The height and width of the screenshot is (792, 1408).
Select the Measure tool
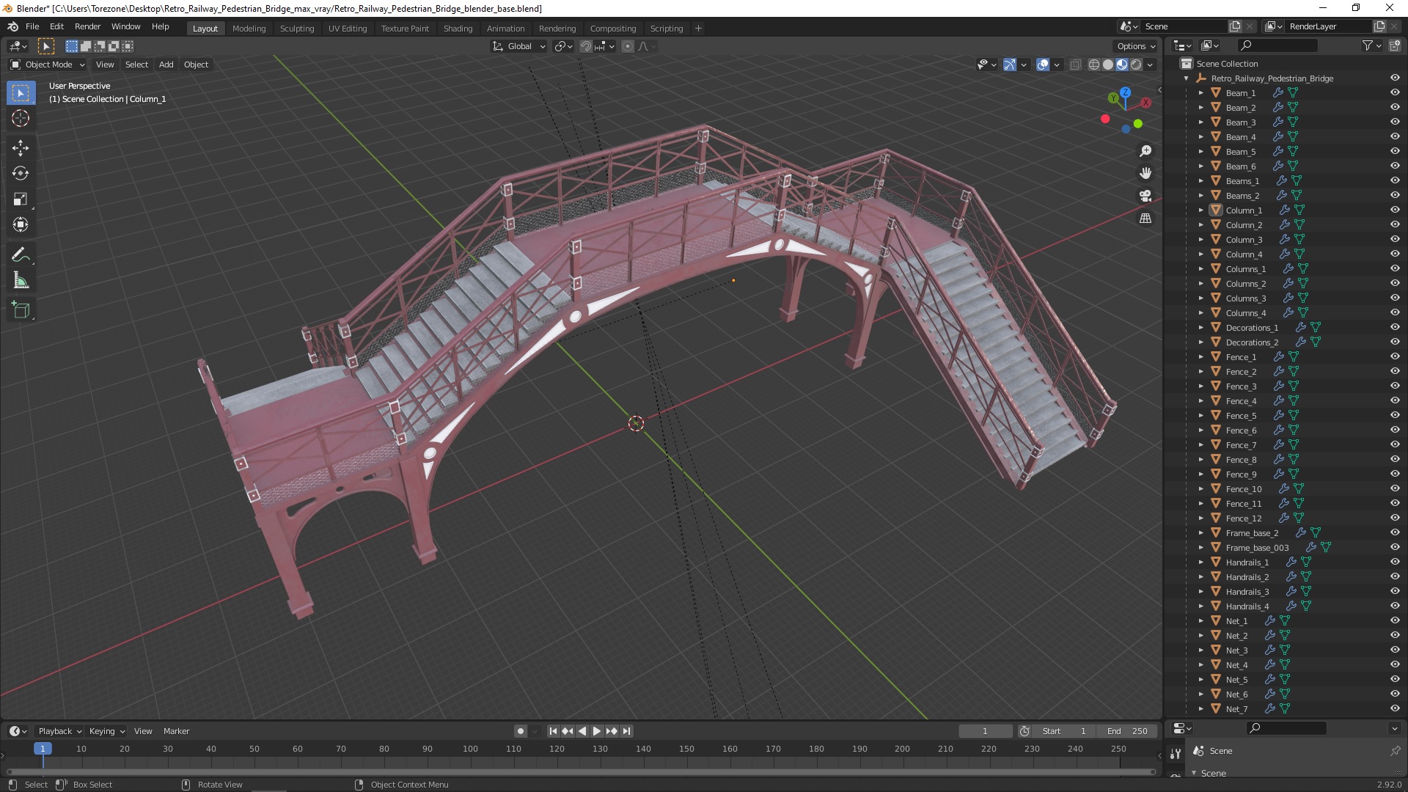tap(21, 281)
